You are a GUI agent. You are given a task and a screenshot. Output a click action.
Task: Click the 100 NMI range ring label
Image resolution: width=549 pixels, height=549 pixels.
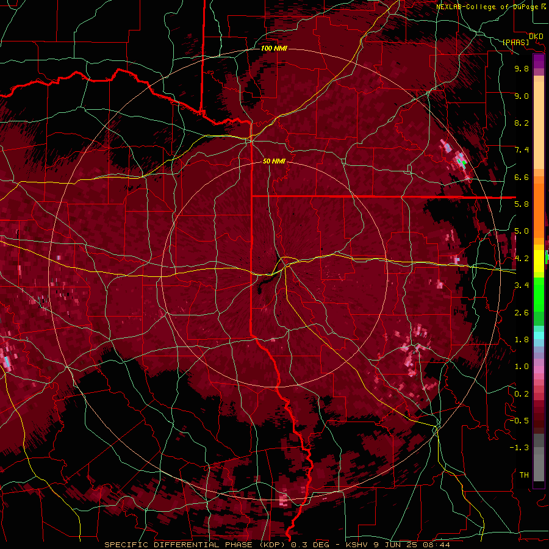(274, 48)
